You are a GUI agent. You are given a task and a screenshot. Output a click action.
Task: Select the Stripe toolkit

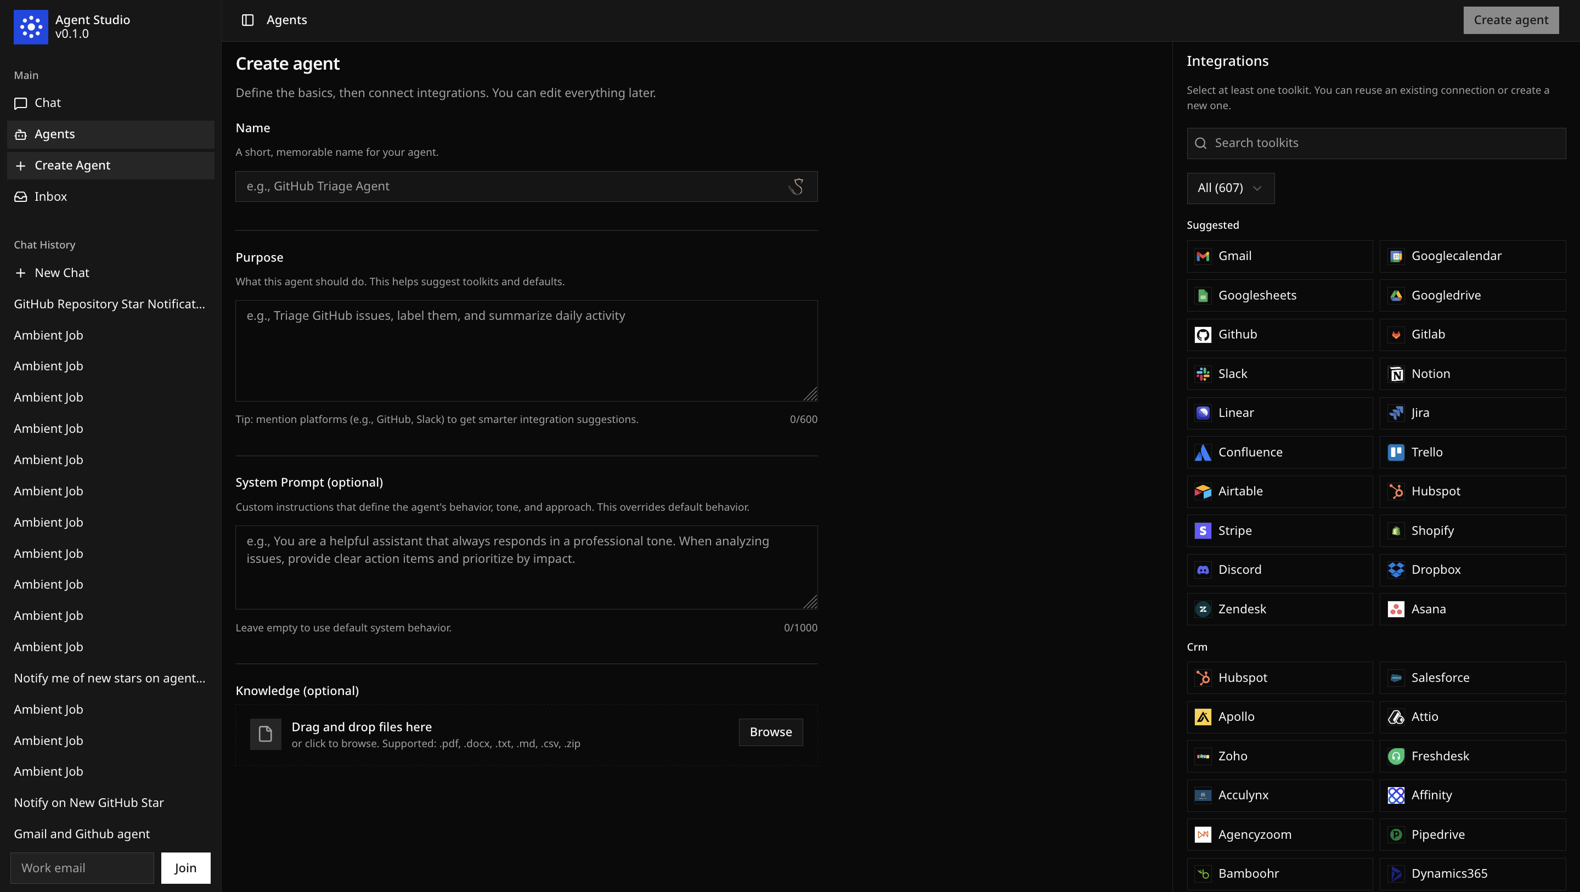click(x=1279, y=530)
